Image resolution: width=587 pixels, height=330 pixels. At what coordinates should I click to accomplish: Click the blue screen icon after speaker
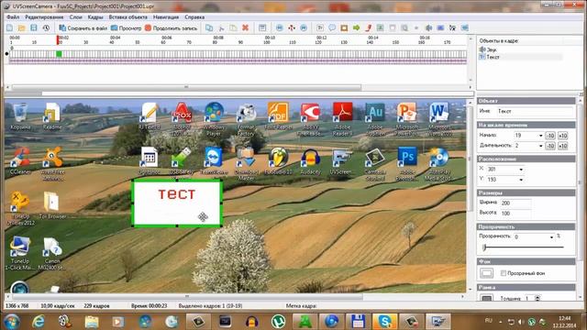[x=440, y=28]
